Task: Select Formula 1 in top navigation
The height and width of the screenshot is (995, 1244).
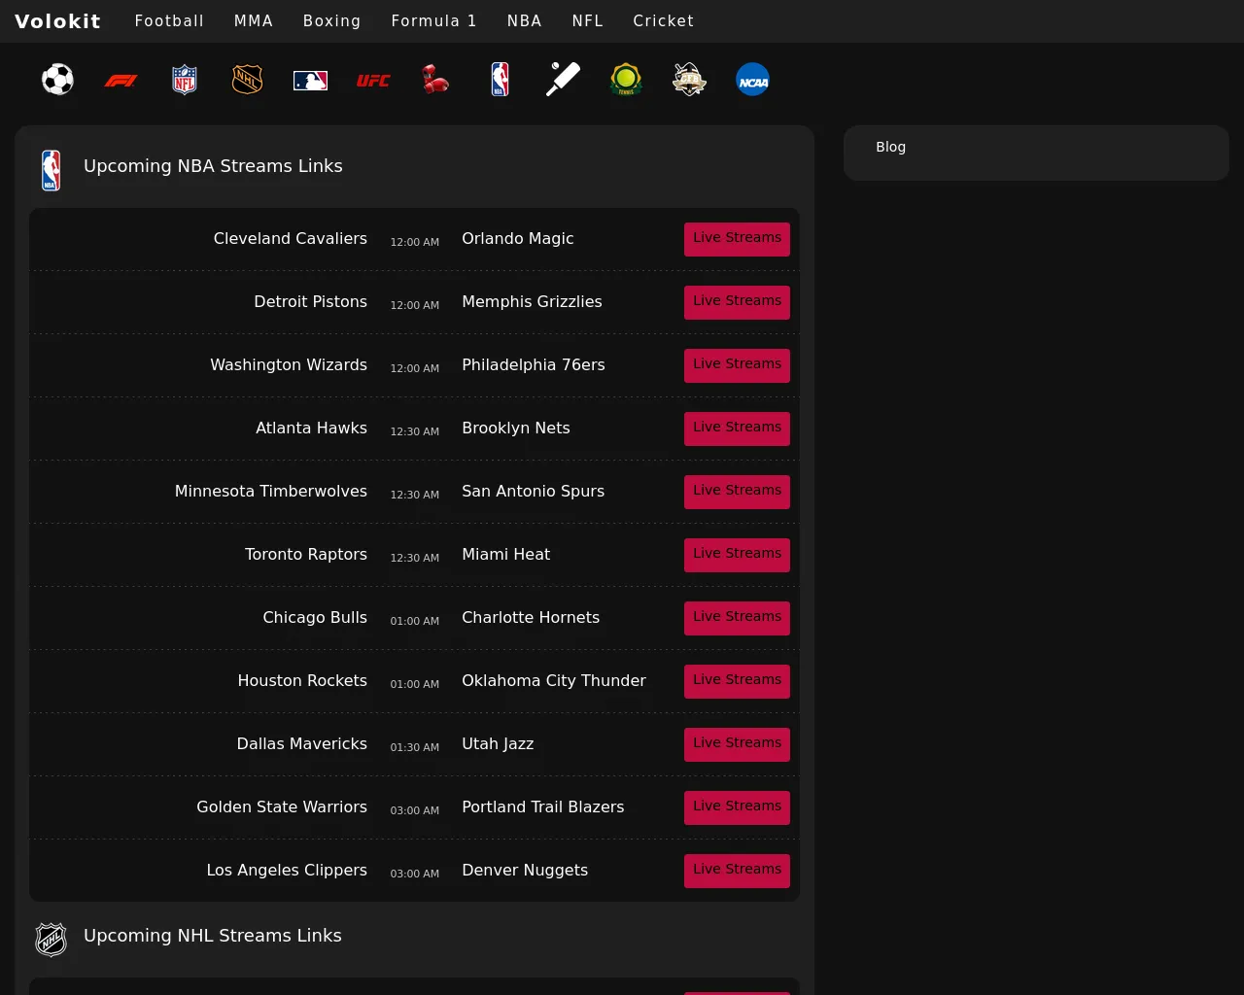Action: pos(433,20)
